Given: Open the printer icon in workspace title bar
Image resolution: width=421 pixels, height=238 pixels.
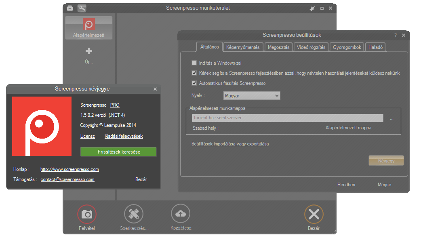Looking at the screenshot, I should (70, 8).
